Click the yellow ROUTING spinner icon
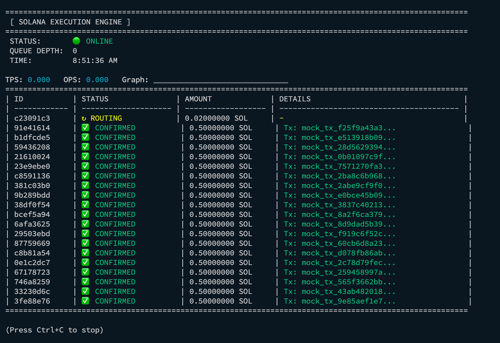Image resolution: width=500 pixels, height=343 pixels. 84,118
